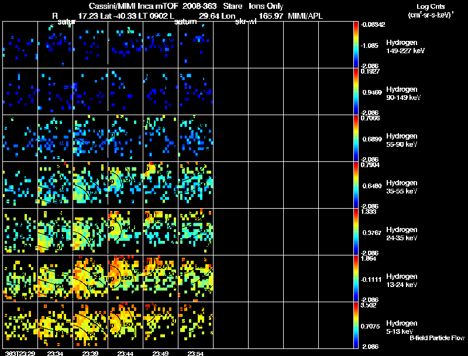Select the 35-55 keV image panel at 23:49
This screenshot has height=356, width=468.
point(160,185)
